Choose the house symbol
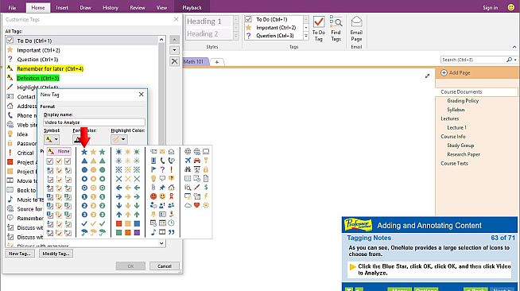The image size is (520, 291). click(x=171, y=188)
